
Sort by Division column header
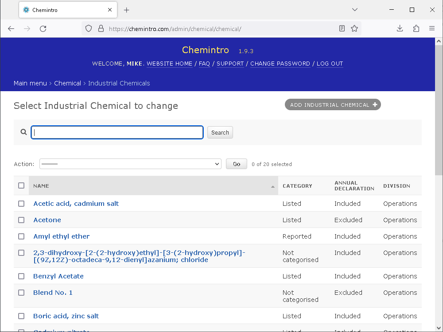click(x=396, y=186)
